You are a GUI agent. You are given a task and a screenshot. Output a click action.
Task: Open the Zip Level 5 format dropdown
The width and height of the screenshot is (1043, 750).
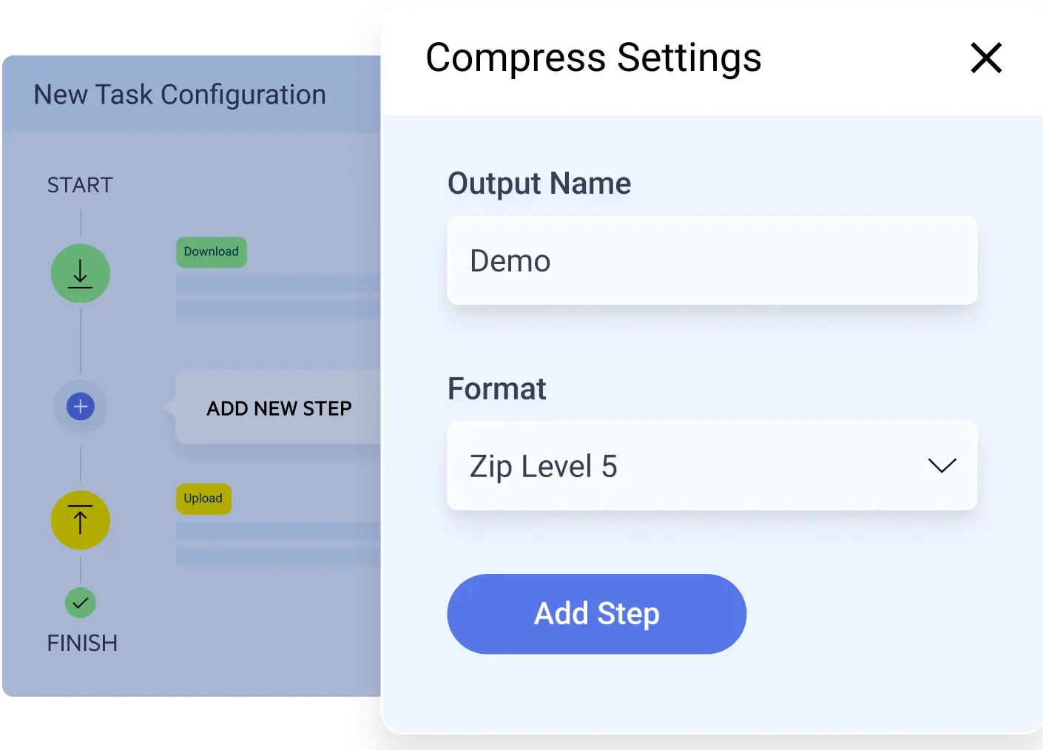point(712,466)
